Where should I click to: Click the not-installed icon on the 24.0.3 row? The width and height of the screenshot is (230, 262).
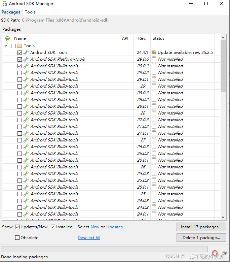[154, 200]
